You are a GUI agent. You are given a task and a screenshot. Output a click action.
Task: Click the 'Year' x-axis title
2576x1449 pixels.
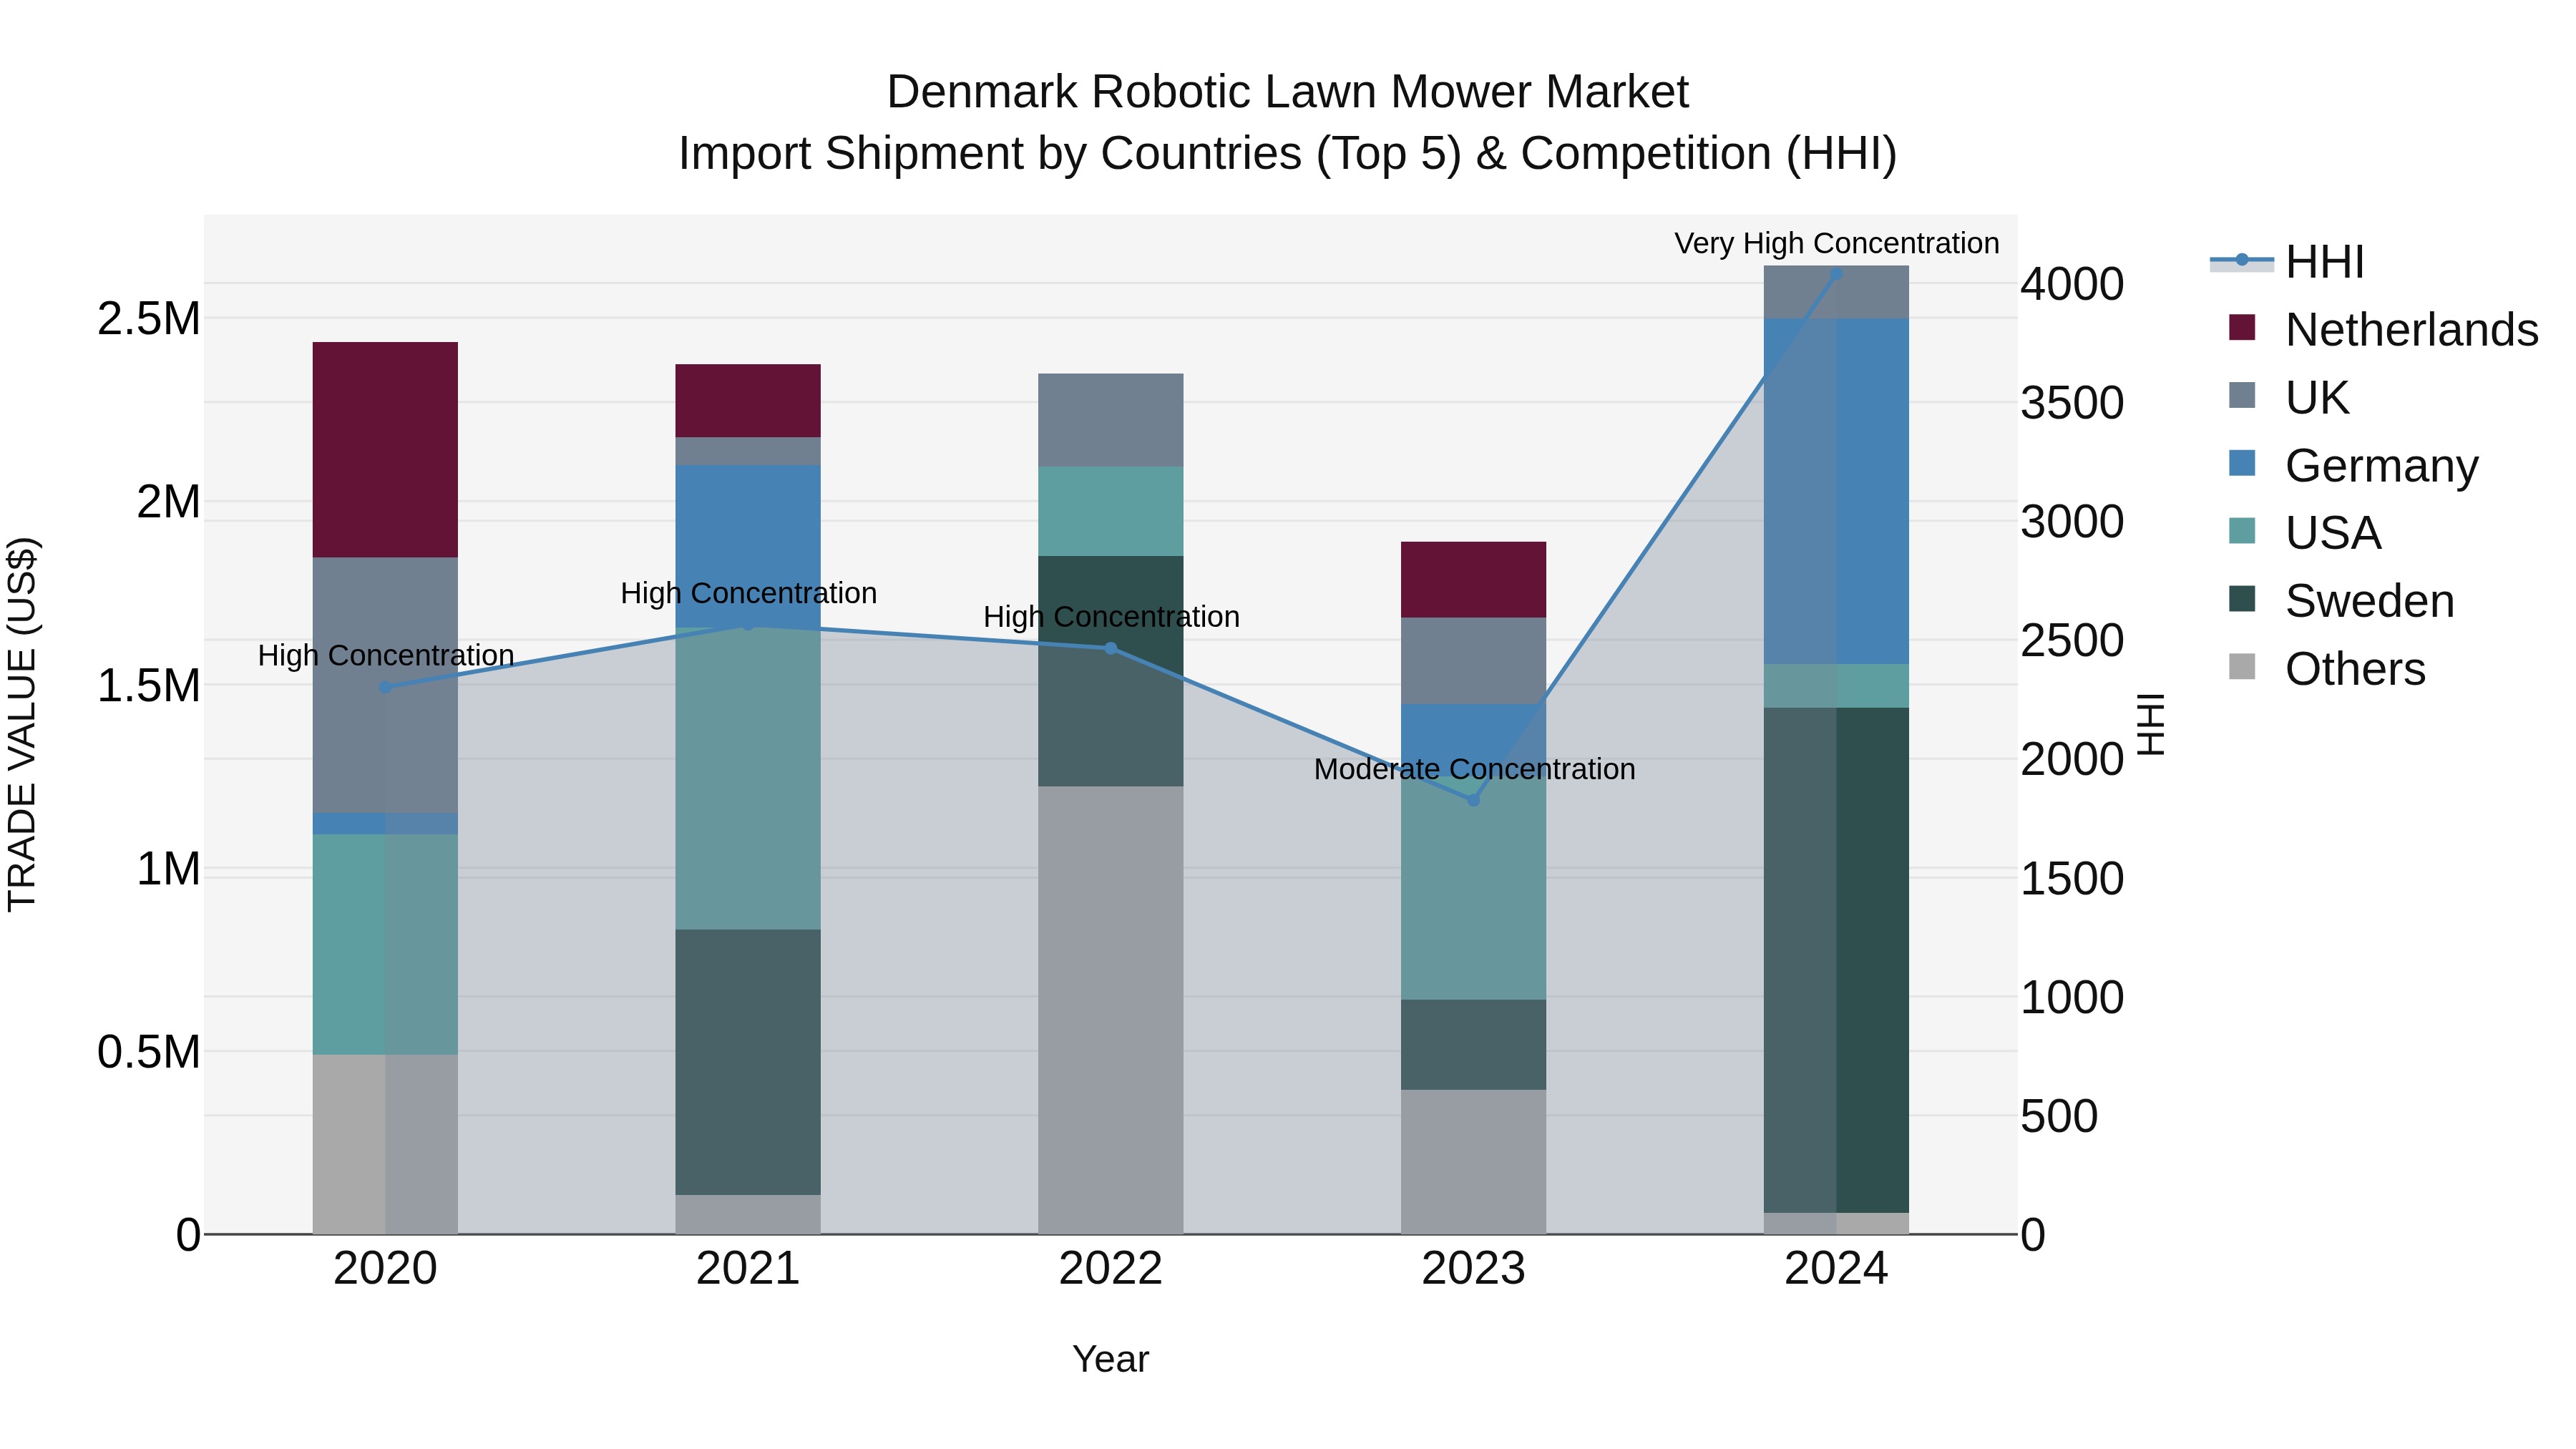click(1110, 1360)
